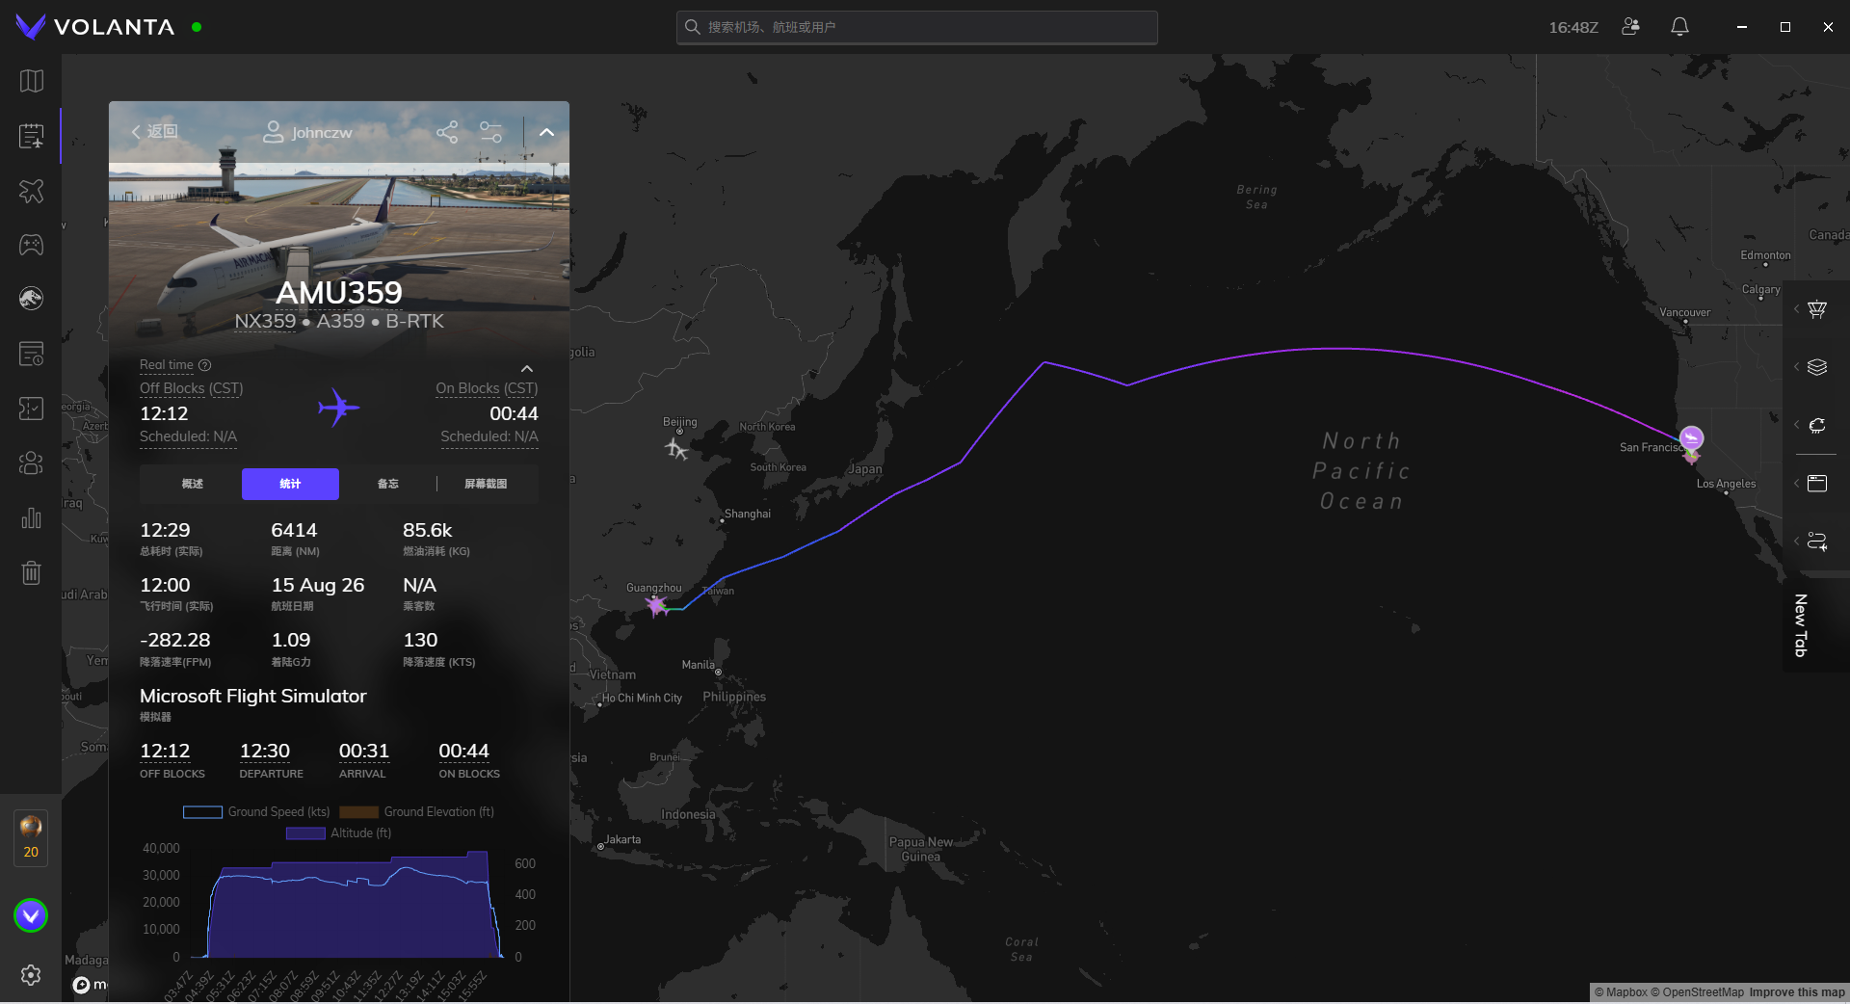The image size is (1850, 1004).
Task: Open the friends icon in top bar
Action: (x=1630, y=27)
